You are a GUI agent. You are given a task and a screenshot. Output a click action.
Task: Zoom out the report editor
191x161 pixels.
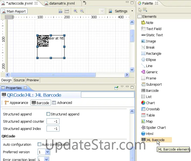pos(82,11)
